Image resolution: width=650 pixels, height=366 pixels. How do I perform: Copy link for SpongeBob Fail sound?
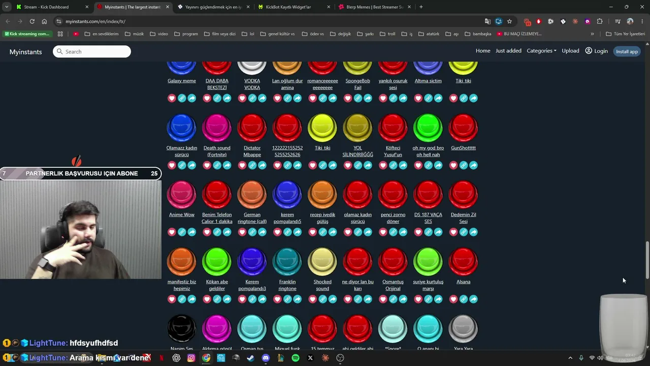click(358, 98)
